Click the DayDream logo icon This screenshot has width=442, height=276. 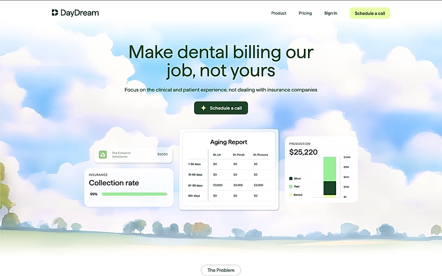point(55,12)
